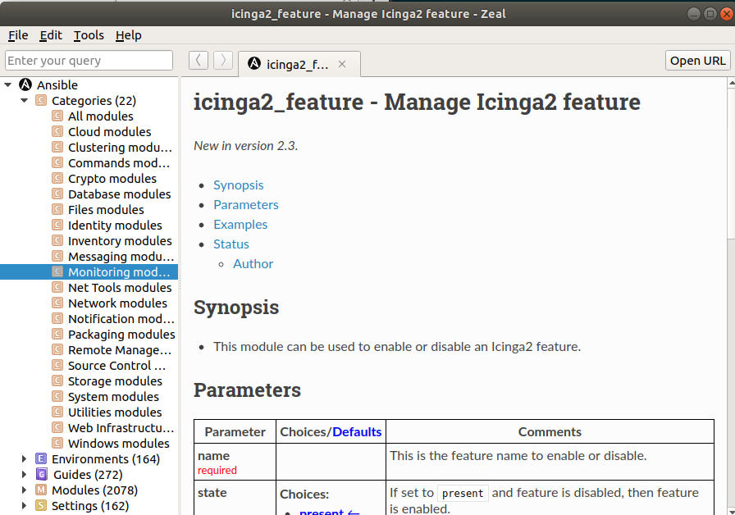Maximize the Zeal window
Viewport: 735px width, 515px height.
(710, 14)
